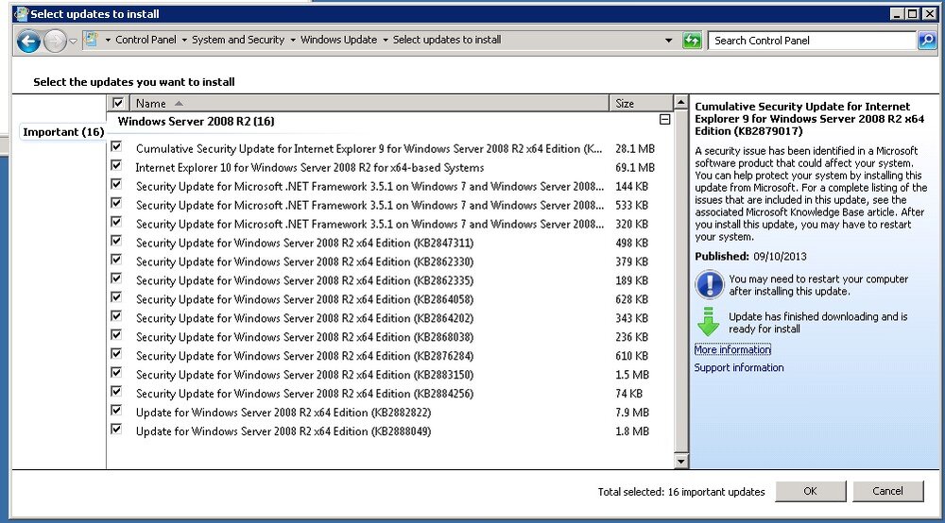Click the blue restart warning icon
Screen dimensions: 945x523
(x=710, y=284)
